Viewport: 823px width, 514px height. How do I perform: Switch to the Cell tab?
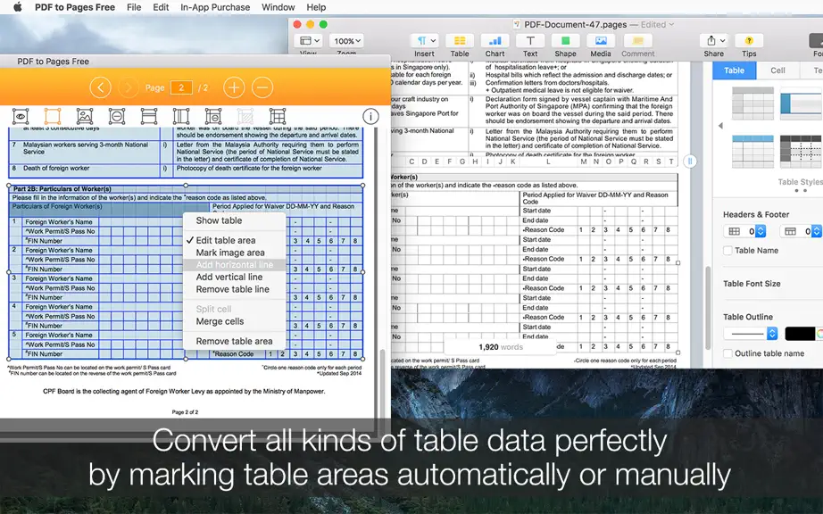pyautogui.click(x=777, y=70)
